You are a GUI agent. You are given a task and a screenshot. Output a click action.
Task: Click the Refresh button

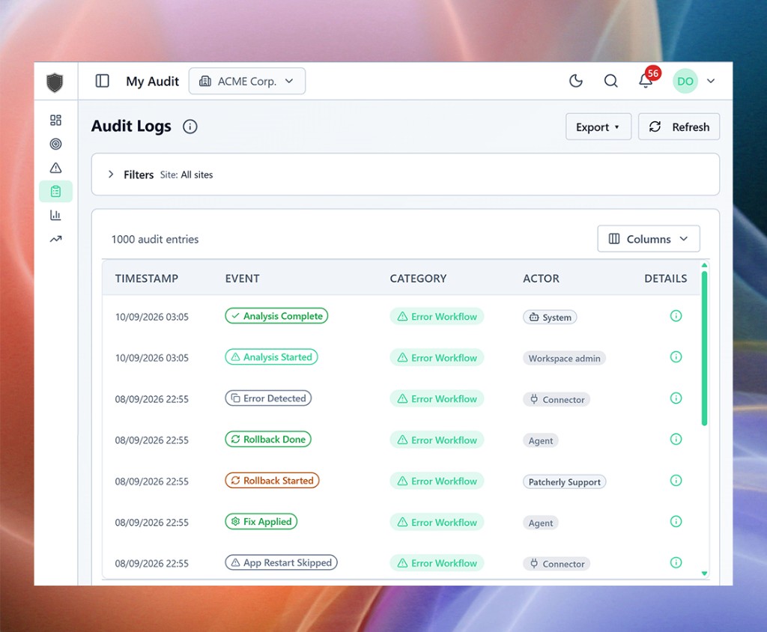click(679, 127)
